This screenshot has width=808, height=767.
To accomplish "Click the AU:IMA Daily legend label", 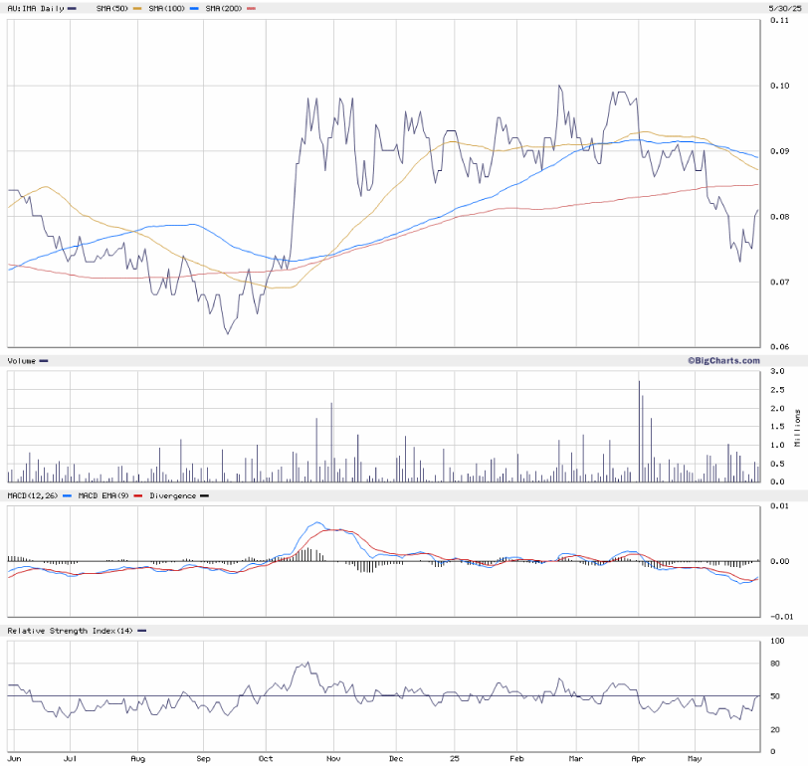I will tap(35, 8).
